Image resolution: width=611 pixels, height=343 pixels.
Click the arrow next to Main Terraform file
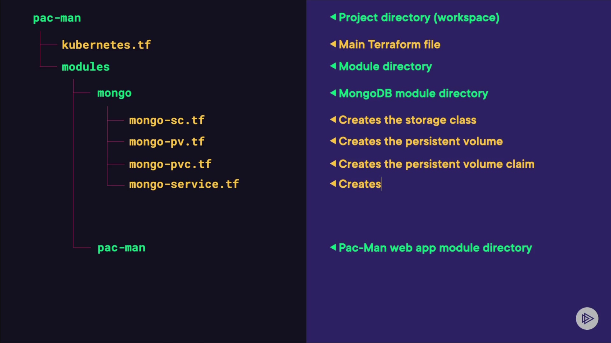[333, 44]
